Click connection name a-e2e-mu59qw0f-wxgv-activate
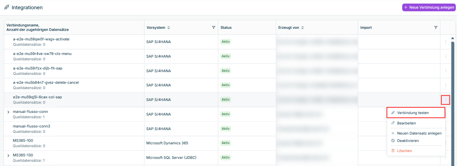The image size is (457, 166). (x=41, y=39)
